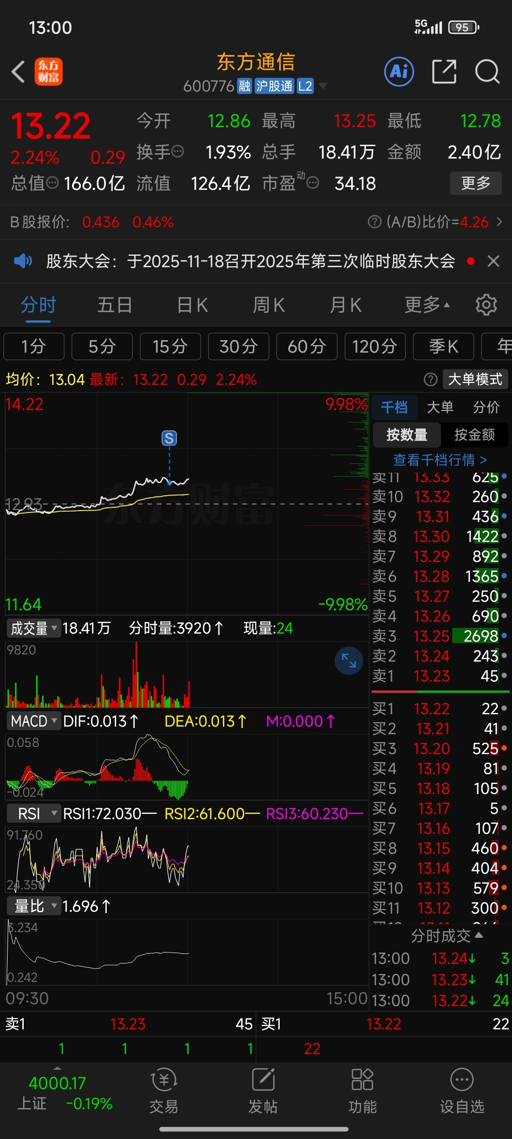Select the 120分 period
This screenshot has width=512, height=1139.
click(x=375, y=346)
